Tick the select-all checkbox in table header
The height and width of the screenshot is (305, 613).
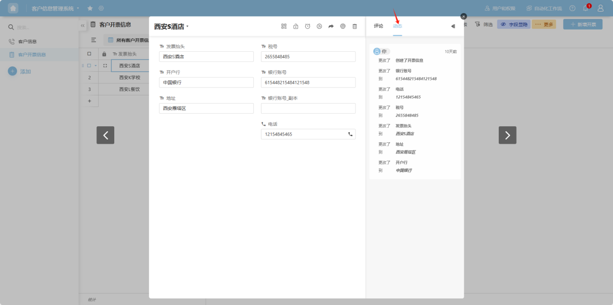pyautogui.click(x=89, y=54)
